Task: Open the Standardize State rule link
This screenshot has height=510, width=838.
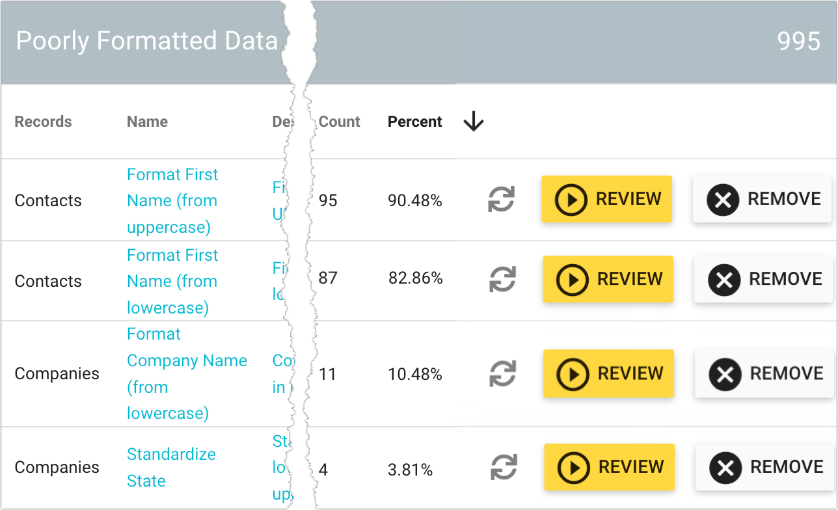Action: pos(171,467)
